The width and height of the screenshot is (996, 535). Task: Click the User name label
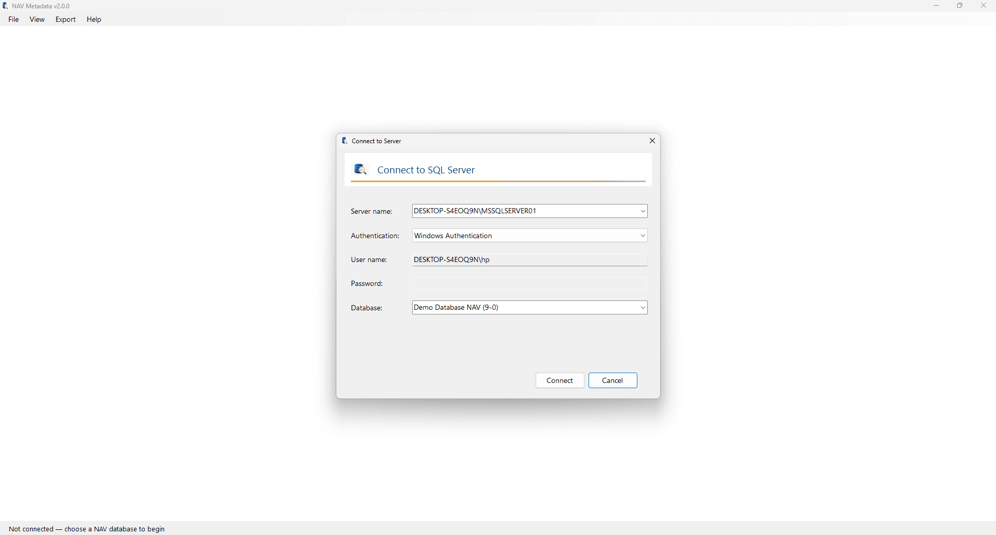point(369,259)
